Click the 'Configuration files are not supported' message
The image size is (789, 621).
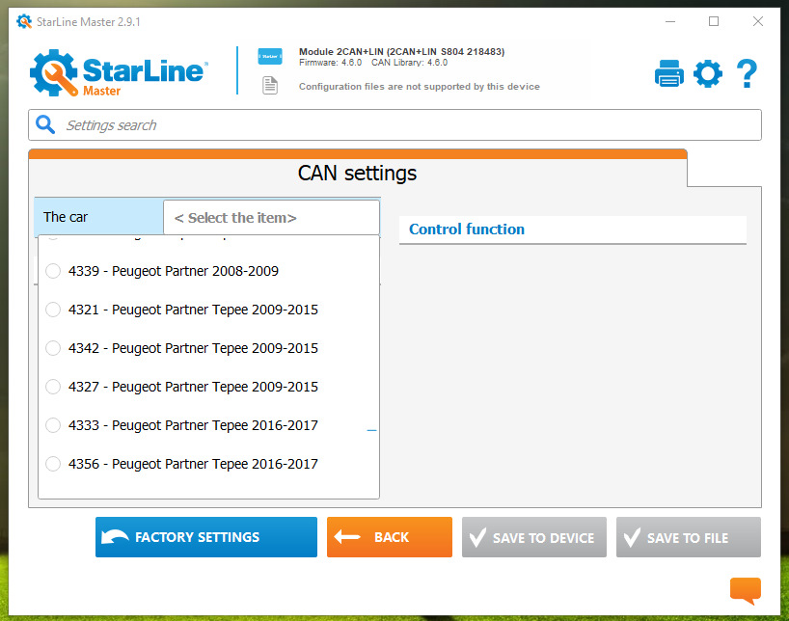[420, 87]
